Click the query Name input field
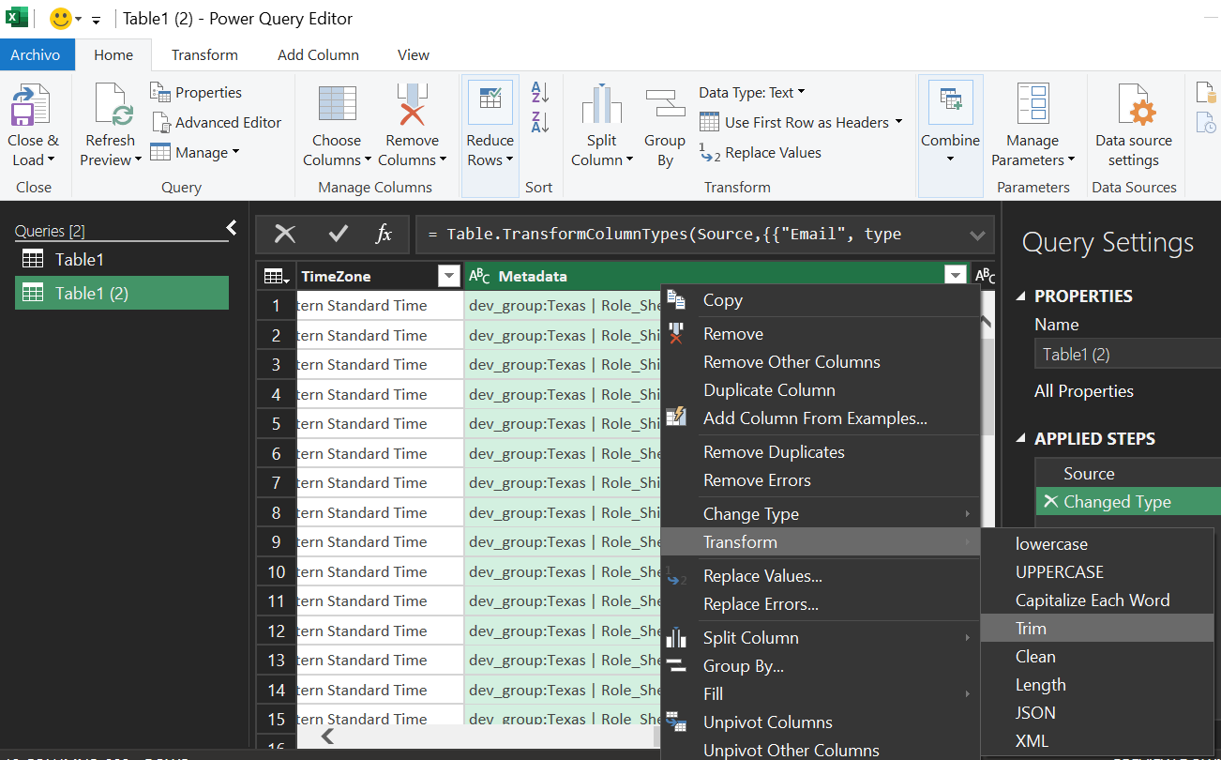 coord(1128,354)
